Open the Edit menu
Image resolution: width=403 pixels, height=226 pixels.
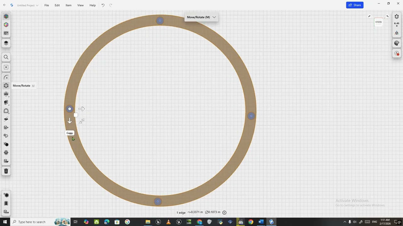point(57,5)
